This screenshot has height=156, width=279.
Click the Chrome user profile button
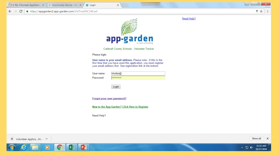pyautogui.click(x=247, y=4)
